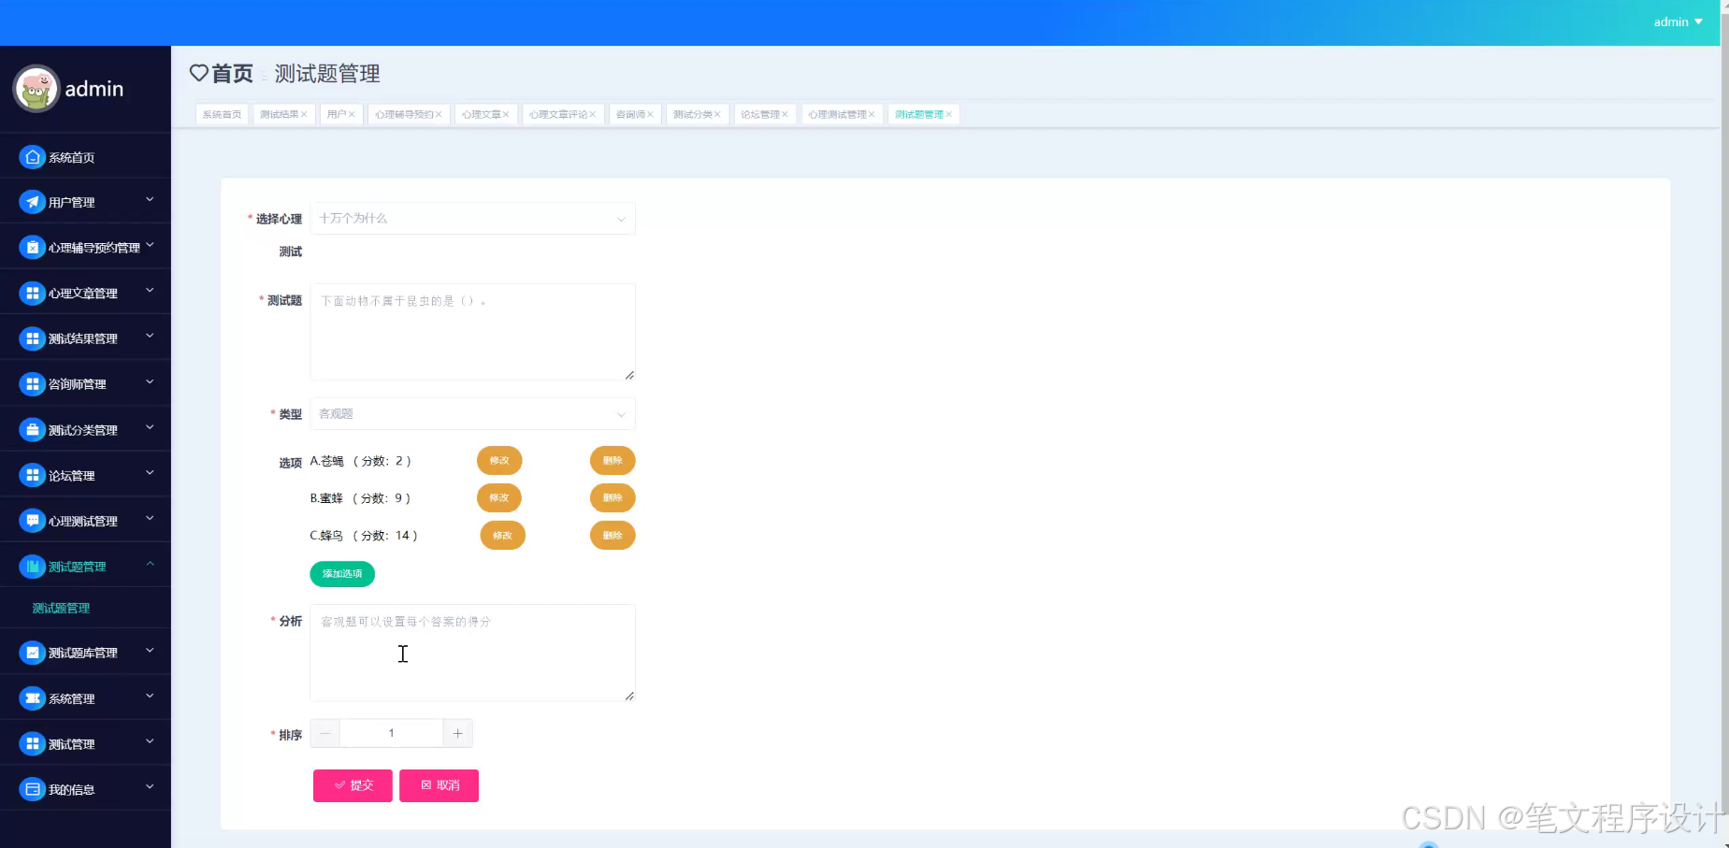Screen dimensions: 1729x848
Task: Open the admin dropdown in top bar
Action: (x=1678, y=22)
